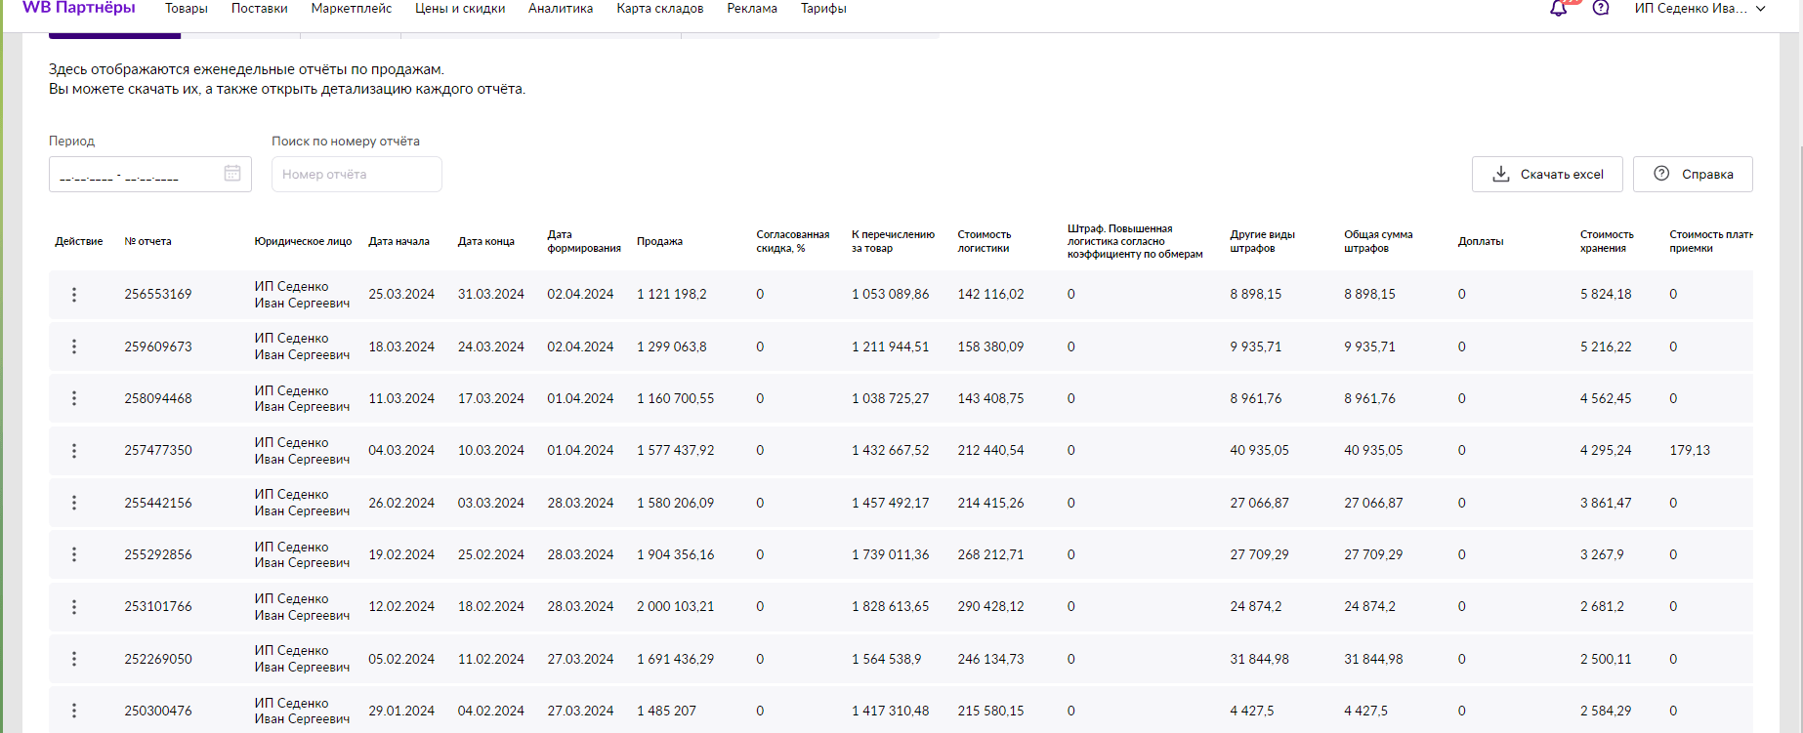This screenshot has width=1803, height=733.
Task: Open the Цены и скидки menu
Action: point(460,9)
